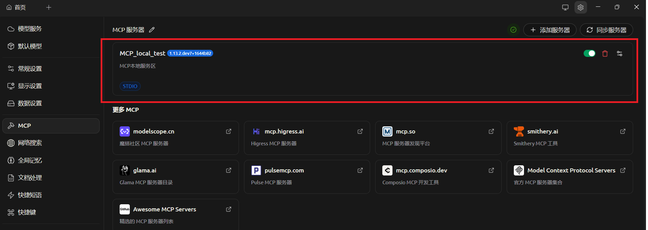The height and width of the screenshot is (230, 648).
Task: Open 常规设置 general settings
Action: point(51,69)
